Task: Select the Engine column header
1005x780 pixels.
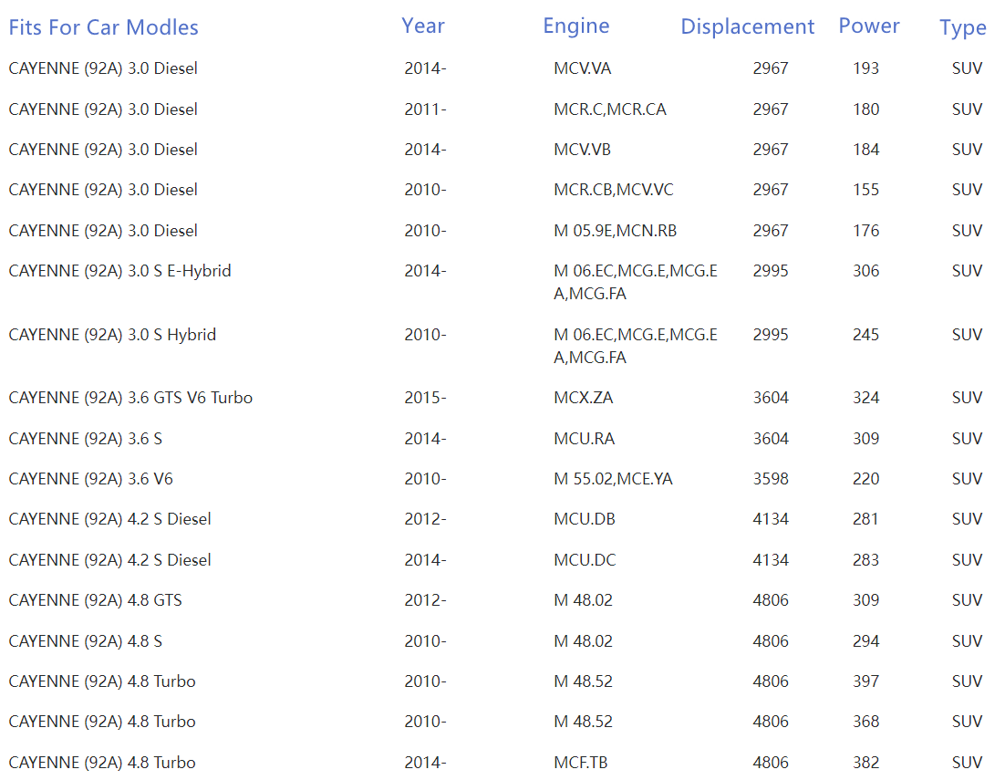Action: pyautogui.click(x=575, y=26)
